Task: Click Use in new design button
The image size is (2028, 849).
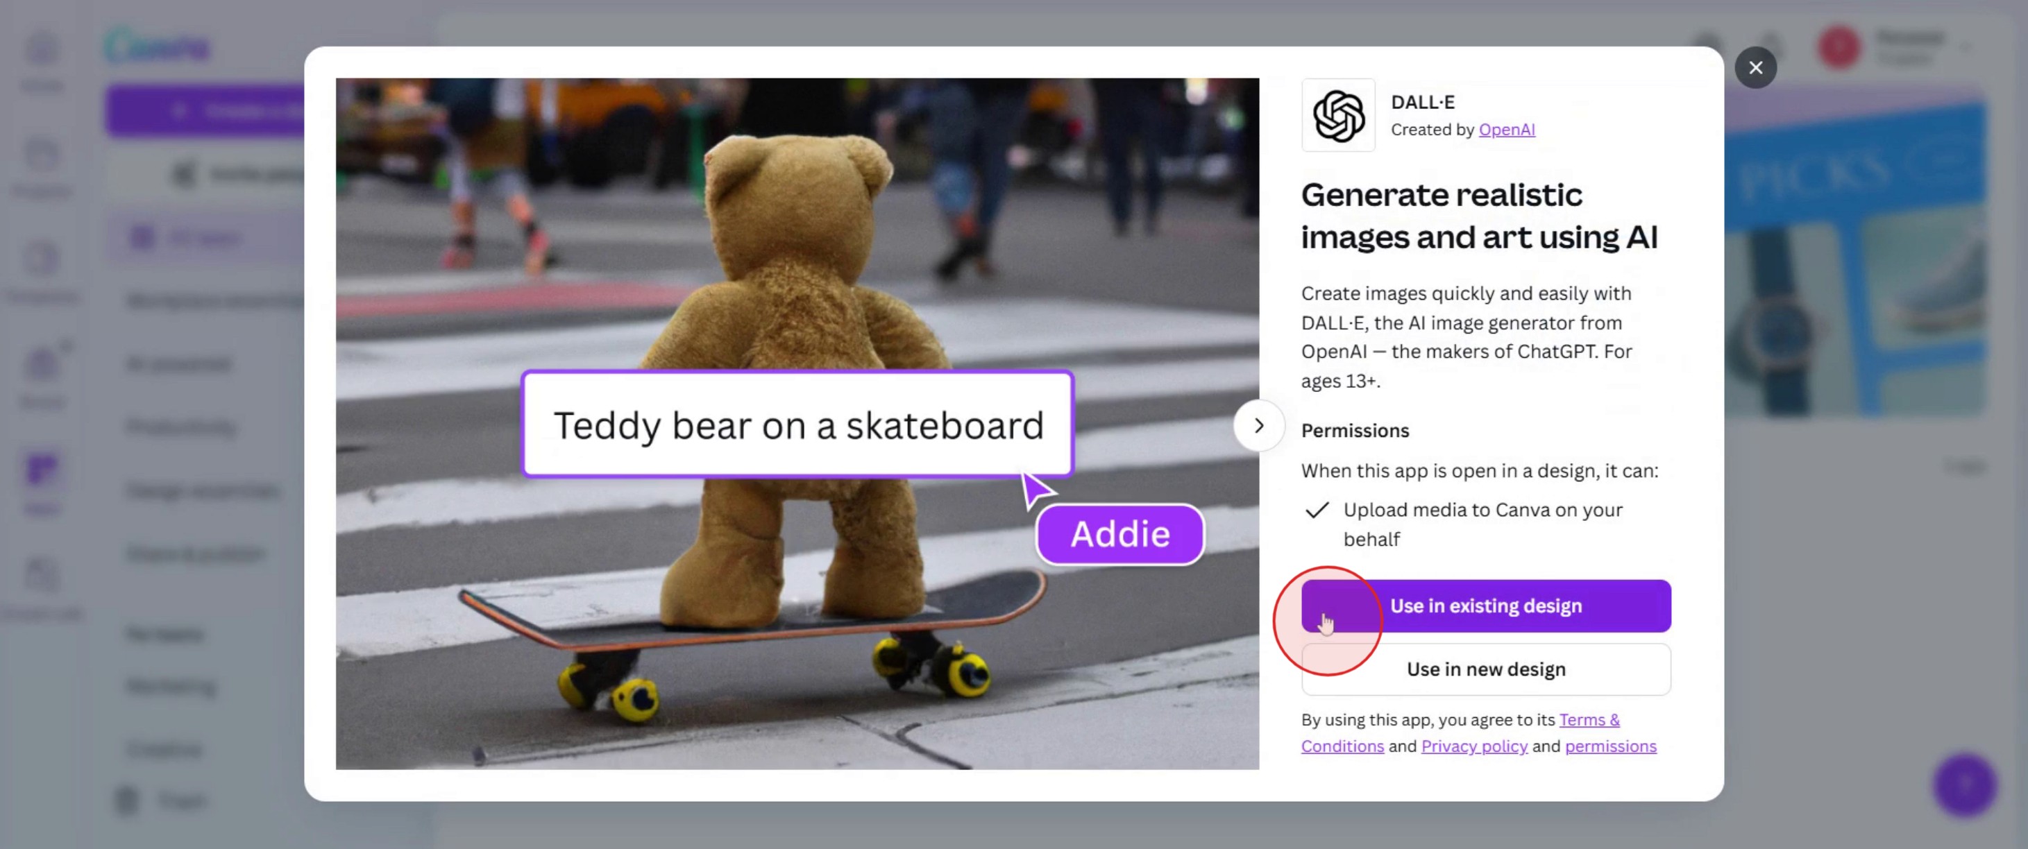Action: [x=1485, y=669]
